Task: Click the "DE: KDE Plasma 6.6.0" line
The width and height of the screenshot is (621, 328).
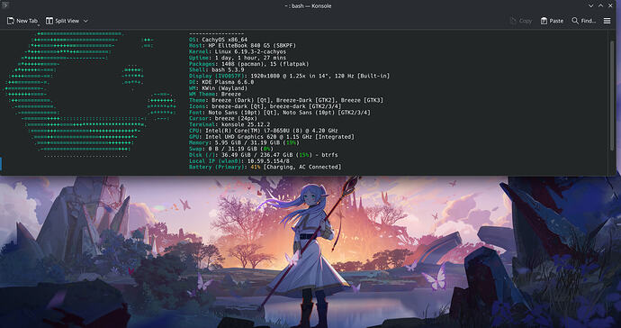Action: [x=221, y=82]
